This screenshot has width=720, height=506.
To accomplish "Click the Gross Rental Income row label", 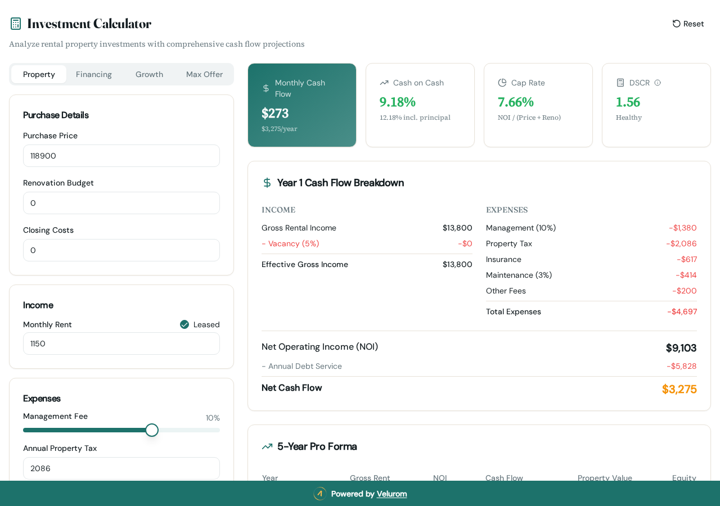I will click(x=299, y=228).
